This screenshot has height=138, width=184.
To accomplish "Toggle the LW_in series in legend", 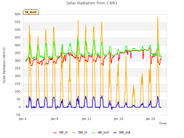I will (61, 132).
